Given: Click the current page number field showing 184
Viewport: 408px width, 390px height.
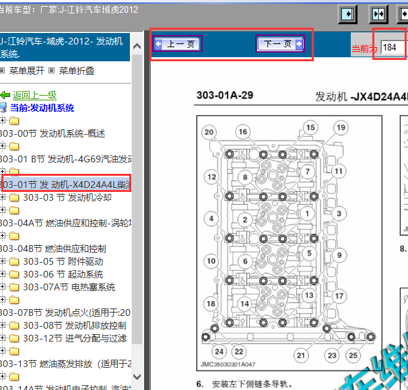Looking at the screenshot, I should tap(393, 47).
